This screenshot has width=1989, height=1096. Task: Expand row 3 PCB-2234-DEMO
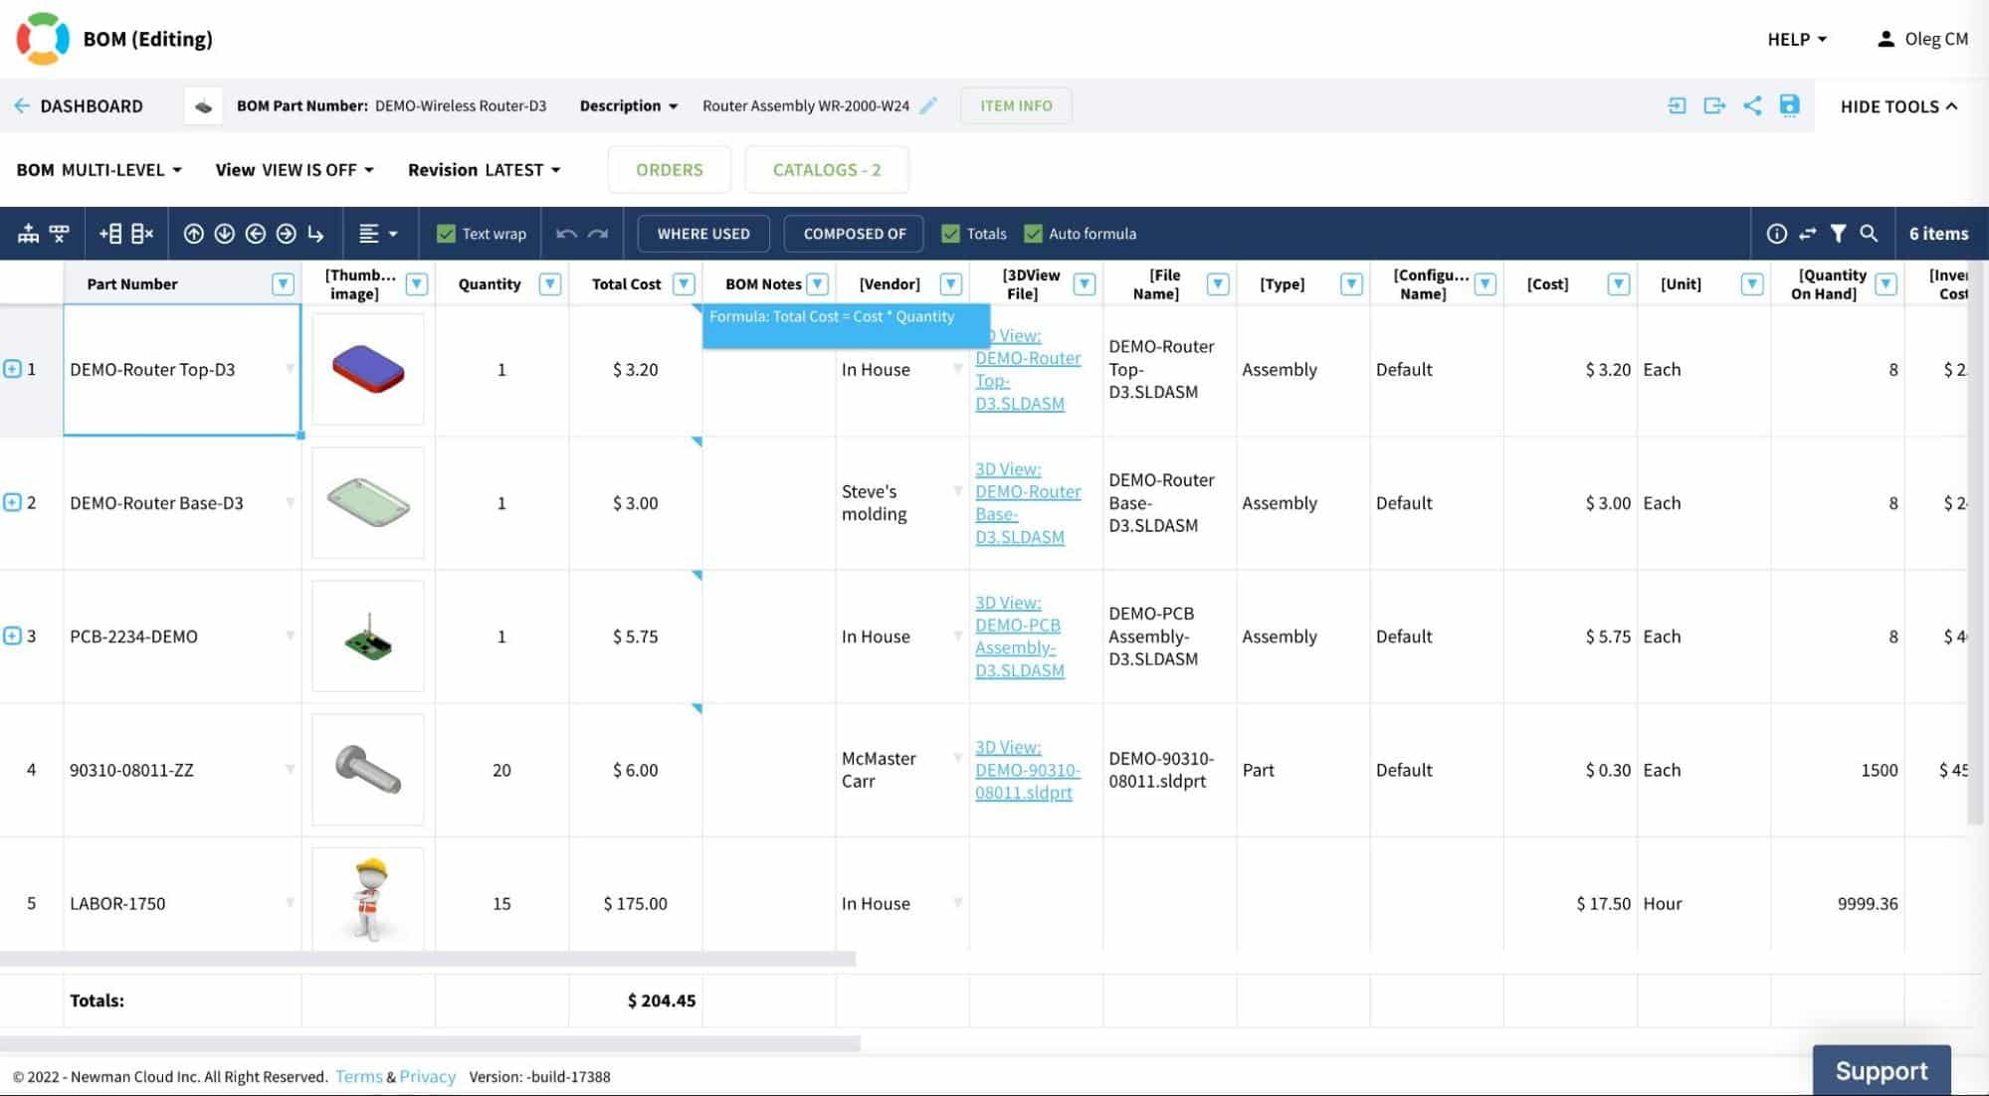(x=12, y=636)
